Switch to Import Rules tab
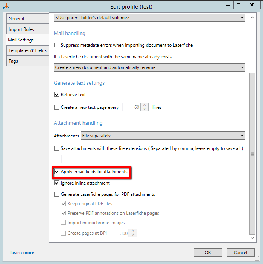Screen dimensions: 263x264 [27, 29]
